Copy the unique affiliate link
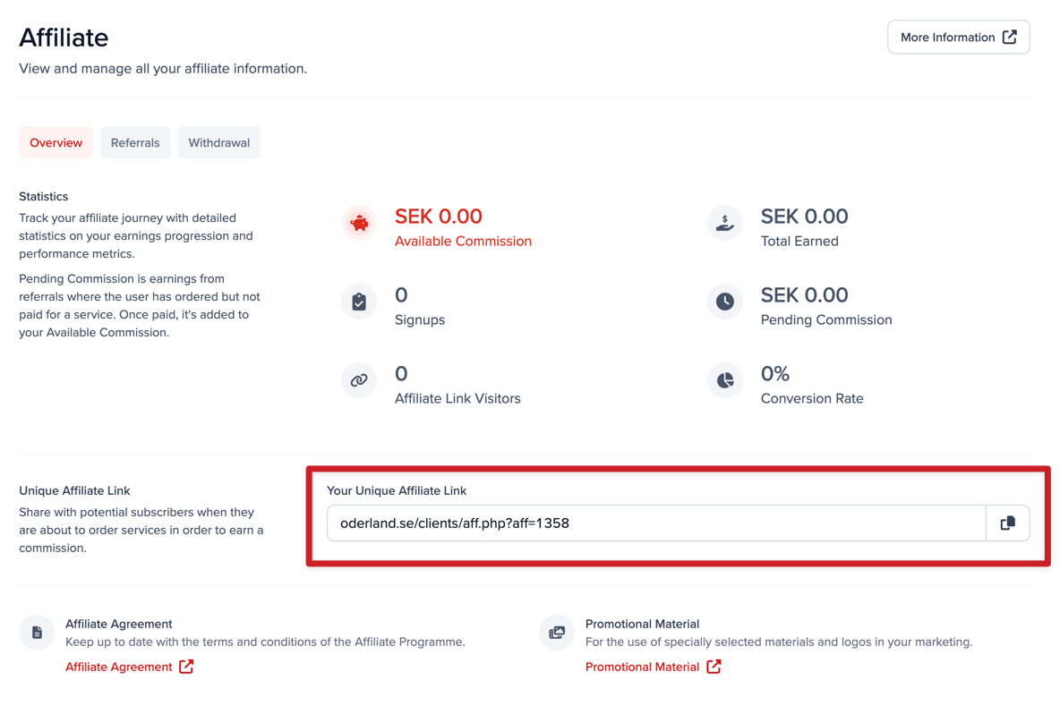Viewport: 1060px width, 723px height. 1007,523
